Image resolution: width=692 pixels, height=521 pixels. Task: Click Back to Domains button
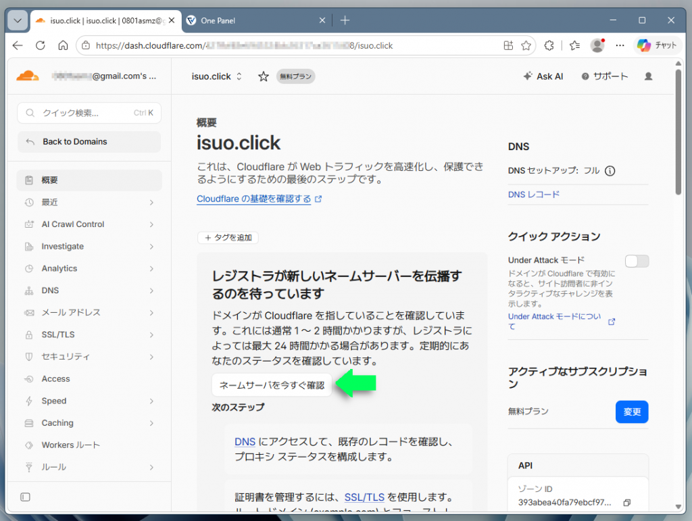(89, 142)
